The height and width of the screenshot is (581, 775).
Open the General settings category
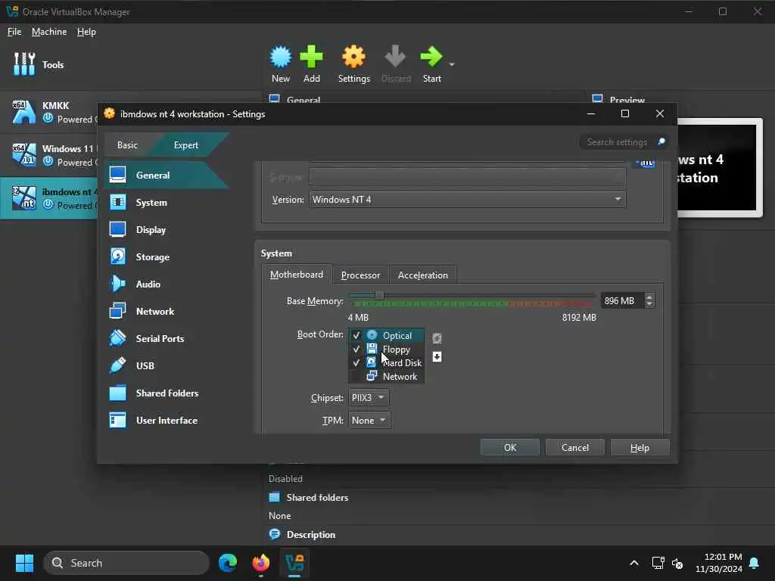166,175
